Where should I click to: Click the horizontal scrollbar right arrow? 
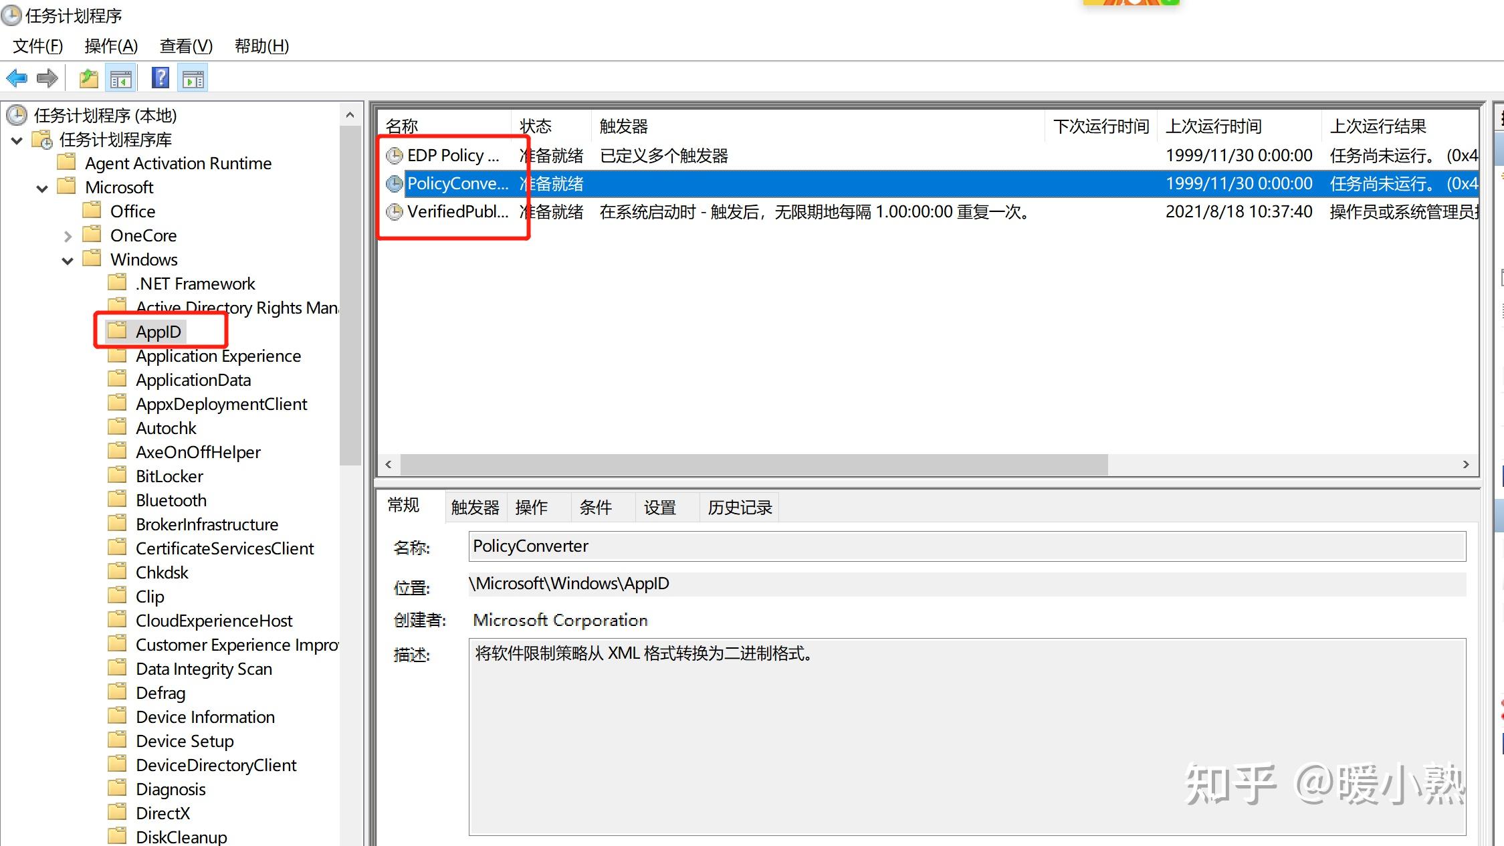coord(1466,464)
